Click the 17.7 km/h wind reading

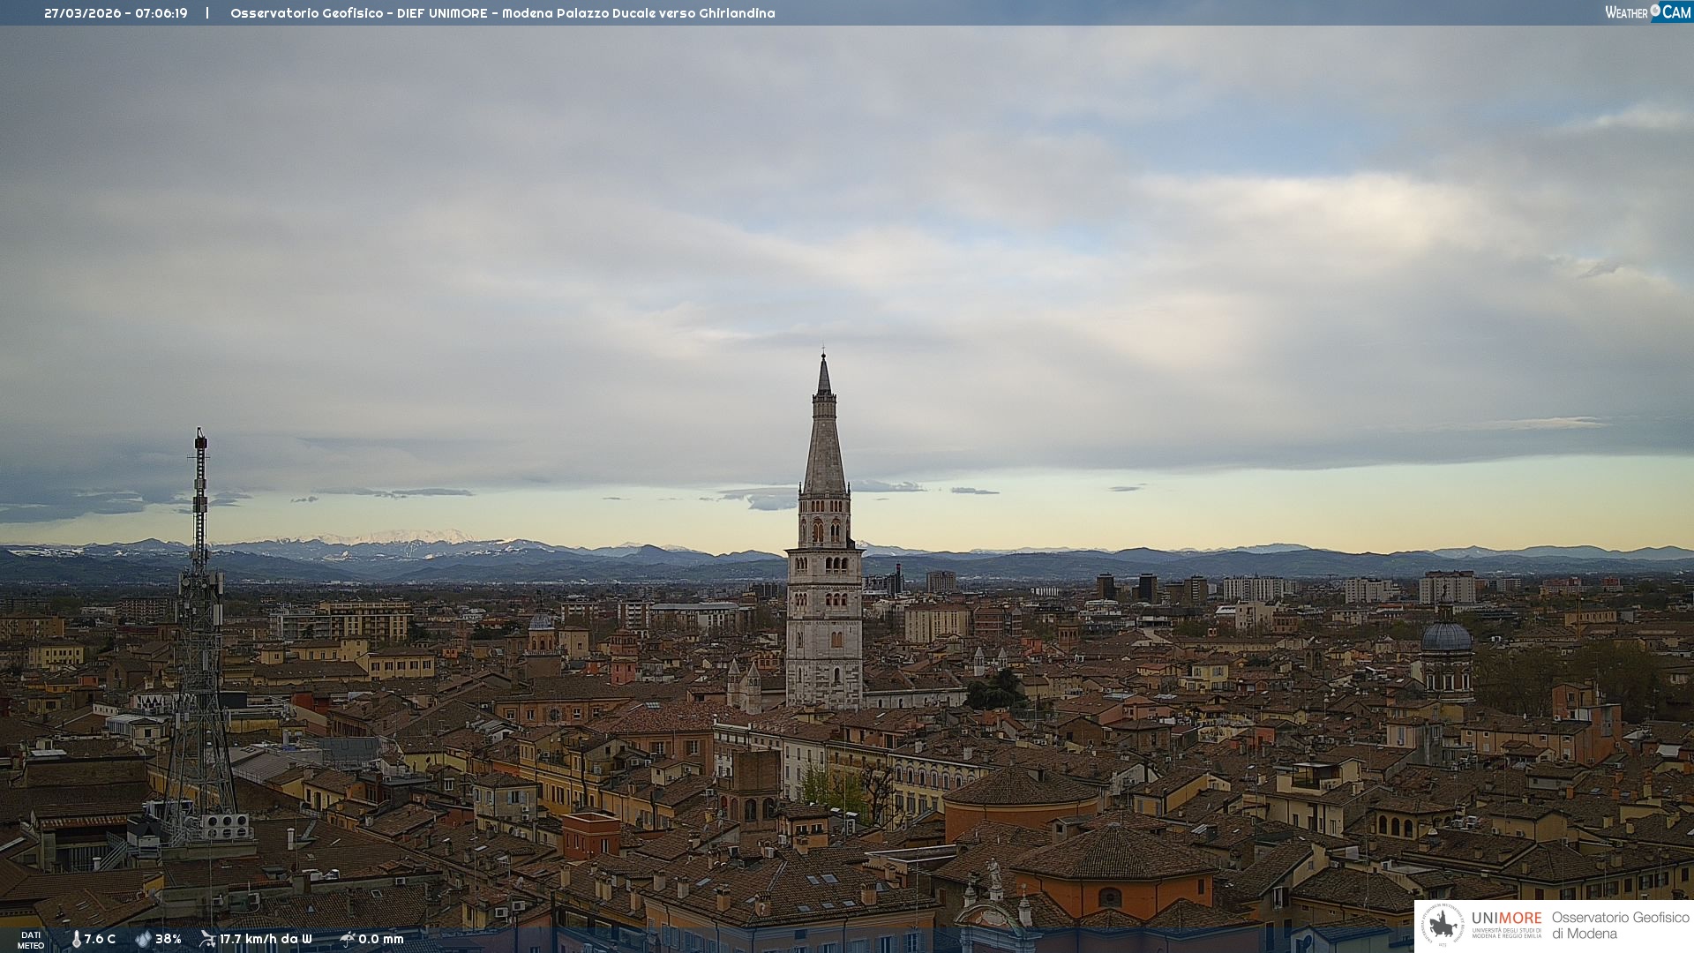pos(266,939)
